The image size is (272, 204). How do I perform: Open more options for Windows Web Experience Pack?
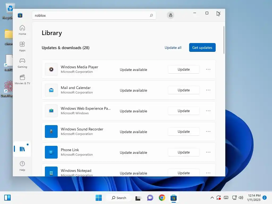tap(208, 111)
